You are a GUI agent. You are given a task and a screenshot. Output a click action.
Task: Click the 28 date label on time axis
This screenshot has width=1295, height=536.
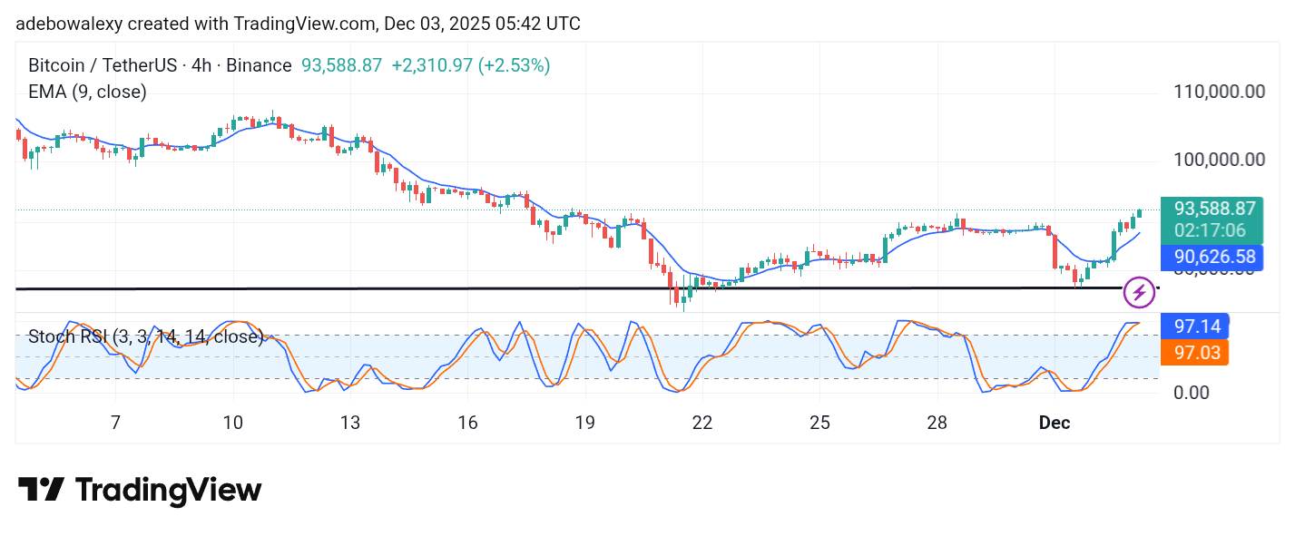(x=937, y=423)
